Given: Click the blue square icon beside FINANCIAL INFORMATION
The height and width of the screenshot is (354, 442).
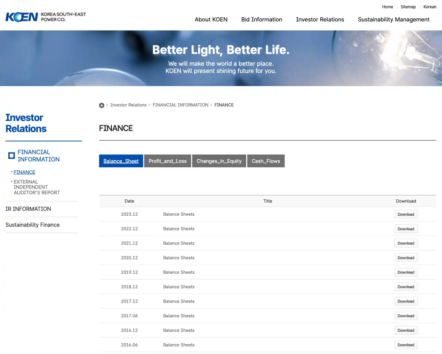Looking at the screenshot, I should [11, 155].
